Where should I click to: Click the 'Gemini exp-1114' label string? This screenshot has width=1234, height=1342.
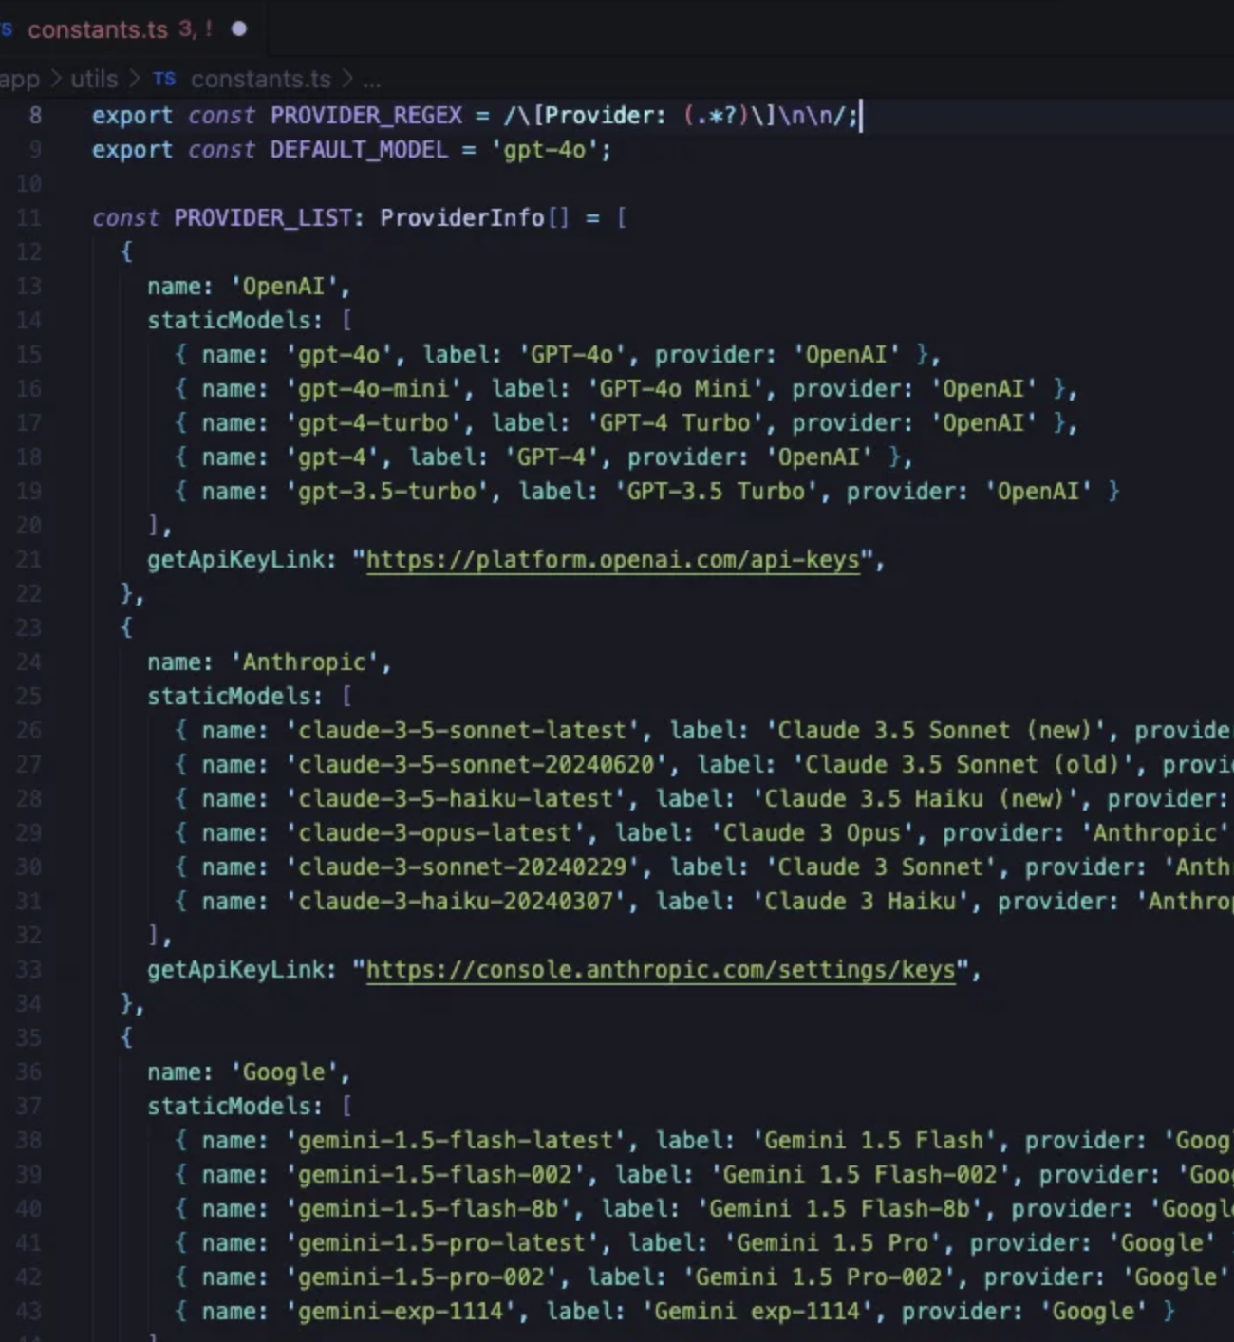[757, 1312]
